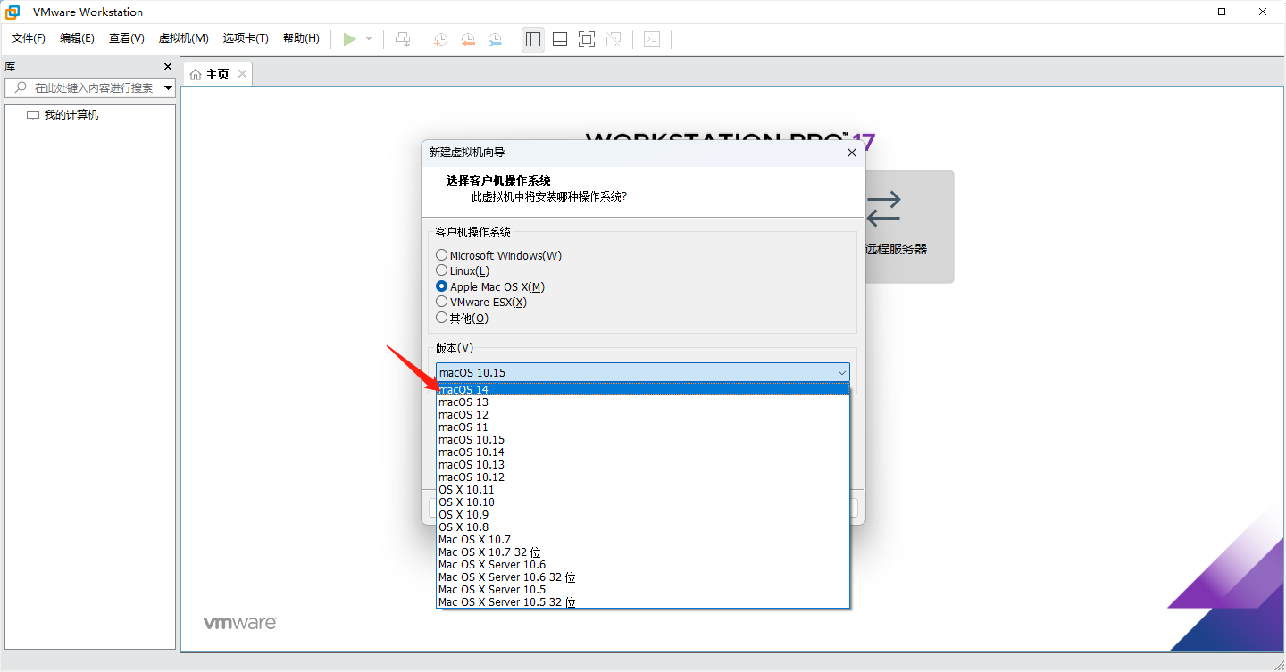Choose OS X 10.8 from the list

pos(643,527)
